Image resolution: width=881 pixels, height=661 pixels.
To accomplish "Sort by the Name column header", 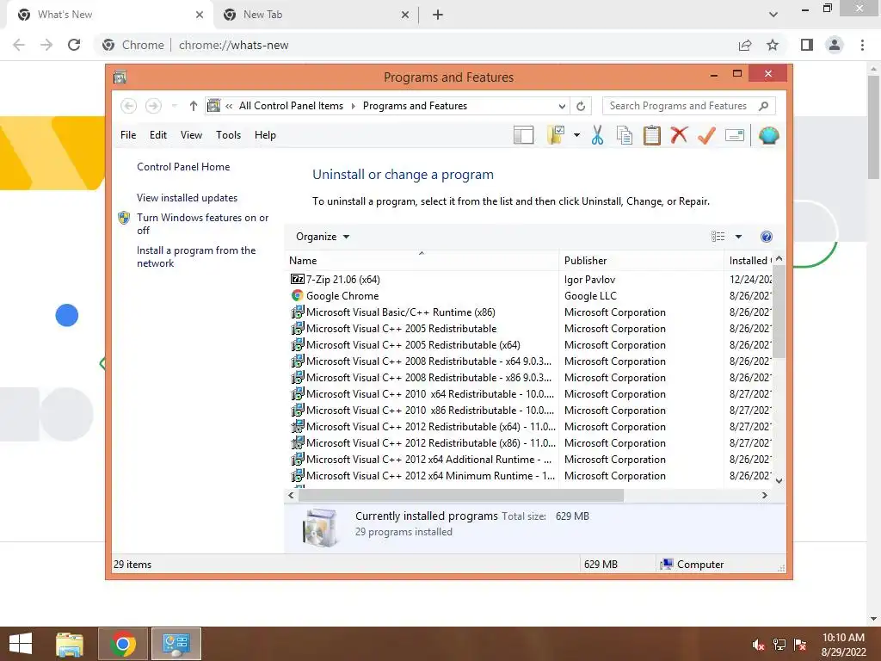I will (x=422, y=260).
